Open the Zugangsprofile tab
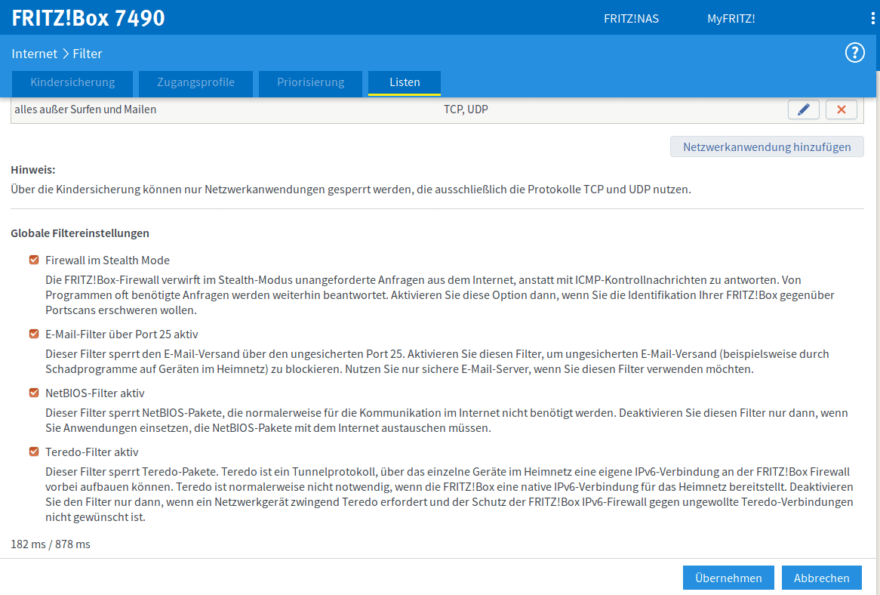Viewport: 880px width, 595px height. 196,82
